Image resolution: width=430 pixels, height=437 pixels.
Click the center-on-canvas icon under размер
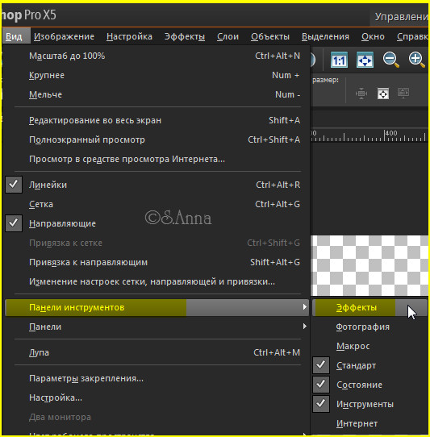tap(383, 94)
